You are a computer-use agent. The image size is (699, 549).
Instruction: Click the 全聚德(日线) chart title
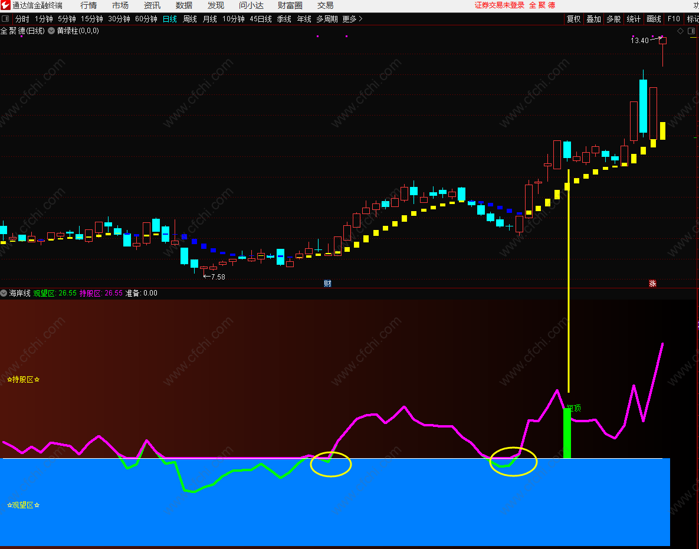pos(22,31)
